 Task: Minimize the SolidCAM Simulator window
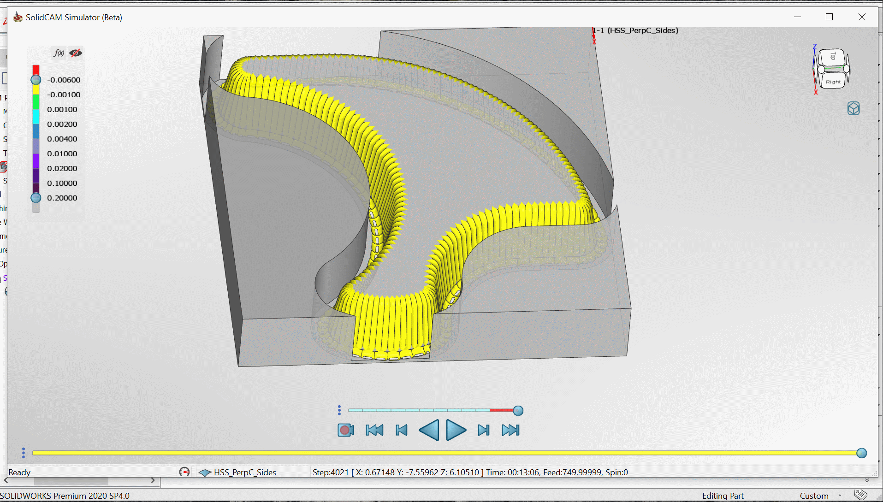tap(797, 17)
